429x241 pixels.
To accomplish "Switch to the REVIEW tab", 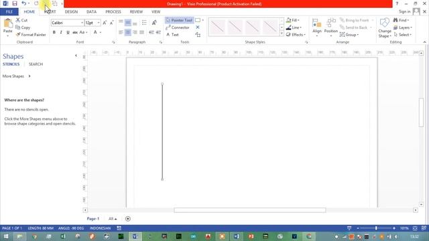I will pyautogui.click(x=136, y=12).
